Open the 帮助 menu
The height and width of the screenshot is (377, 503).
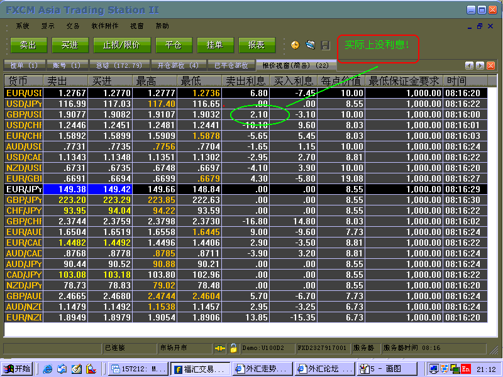[x=162, y=26]
